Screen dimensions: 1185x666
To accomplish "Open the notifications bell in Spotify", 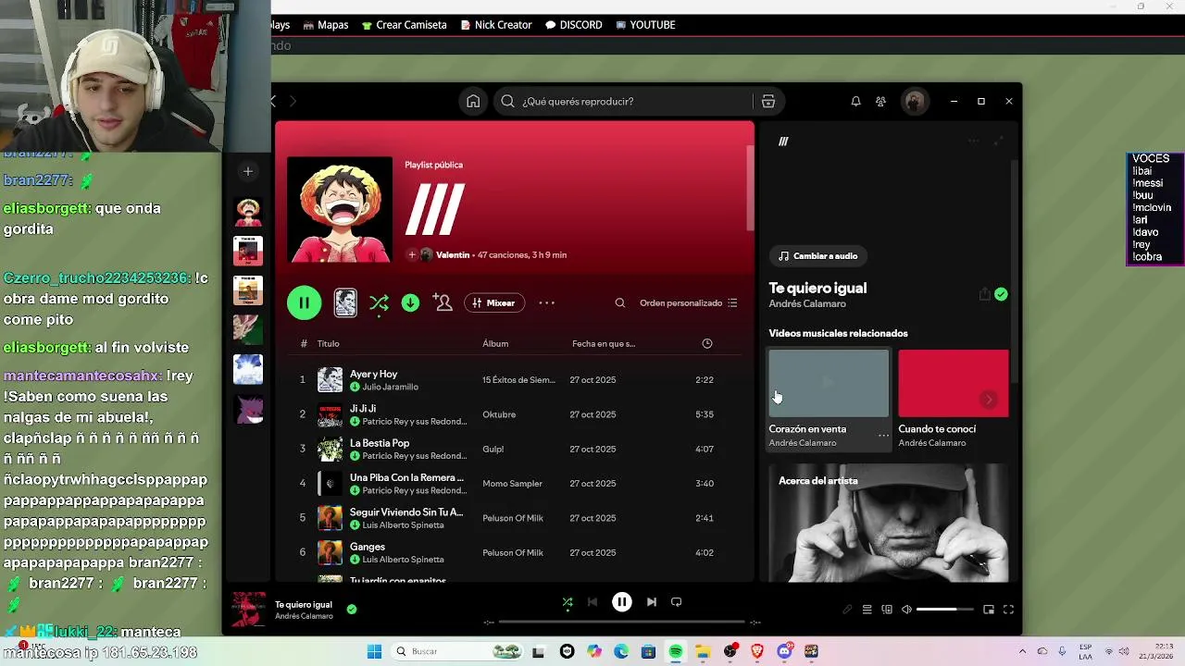I will pyautogui.click(x=855, y=102).
